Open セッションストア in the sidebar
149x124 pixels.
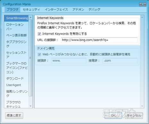16,55
